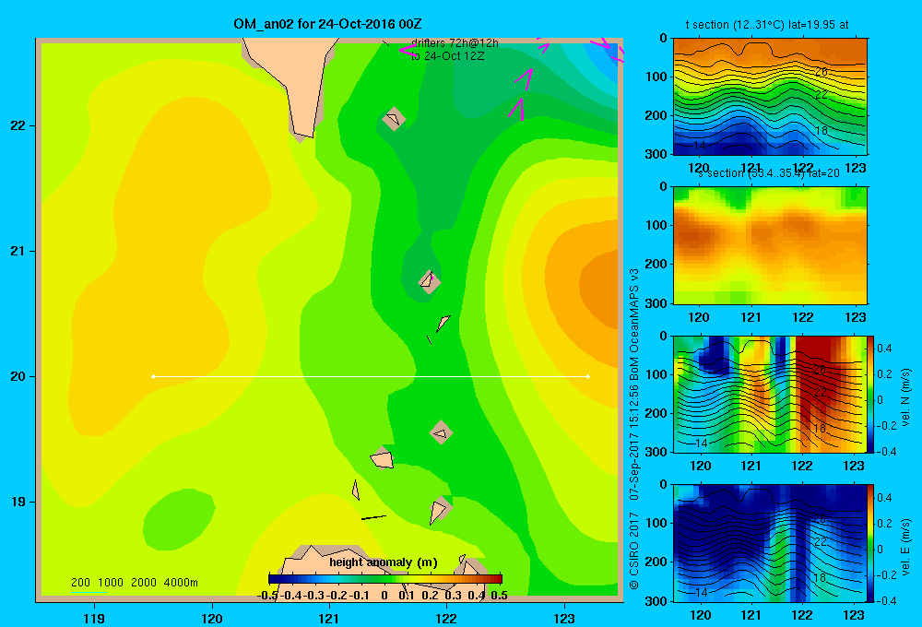Viewport: 922px width, 627px height.
Task: Click the 'vel. N (m/s)' axis label
Action: [905, 397]
